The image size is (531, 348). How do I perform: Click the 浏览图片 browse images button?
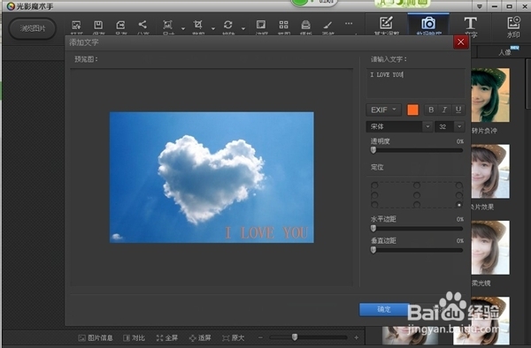click(33, 29)
